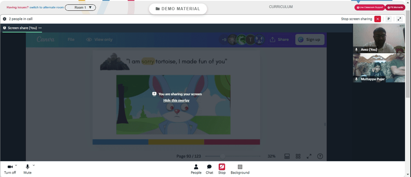
Task: Open the People panel
Action: 196,169
